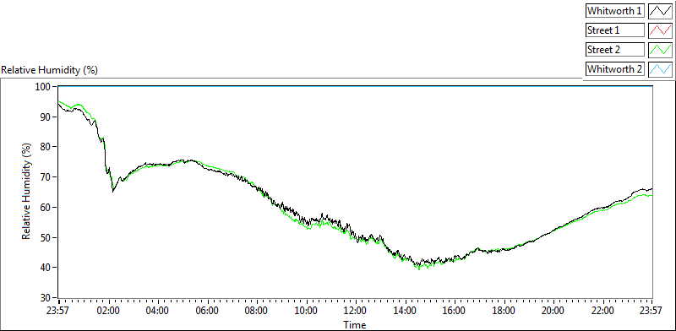
Task: Click the Street 1 red plot icon
Action: [x=661, y=30]
